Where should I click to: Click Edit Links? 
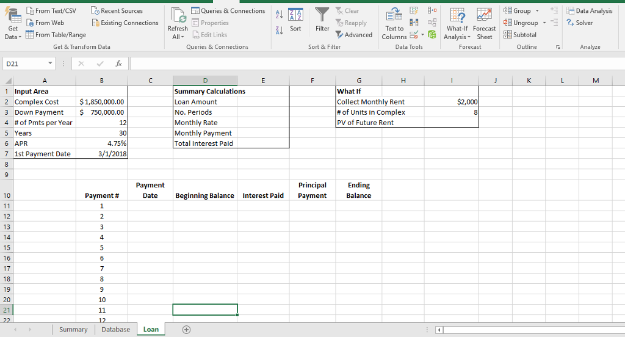210,35
